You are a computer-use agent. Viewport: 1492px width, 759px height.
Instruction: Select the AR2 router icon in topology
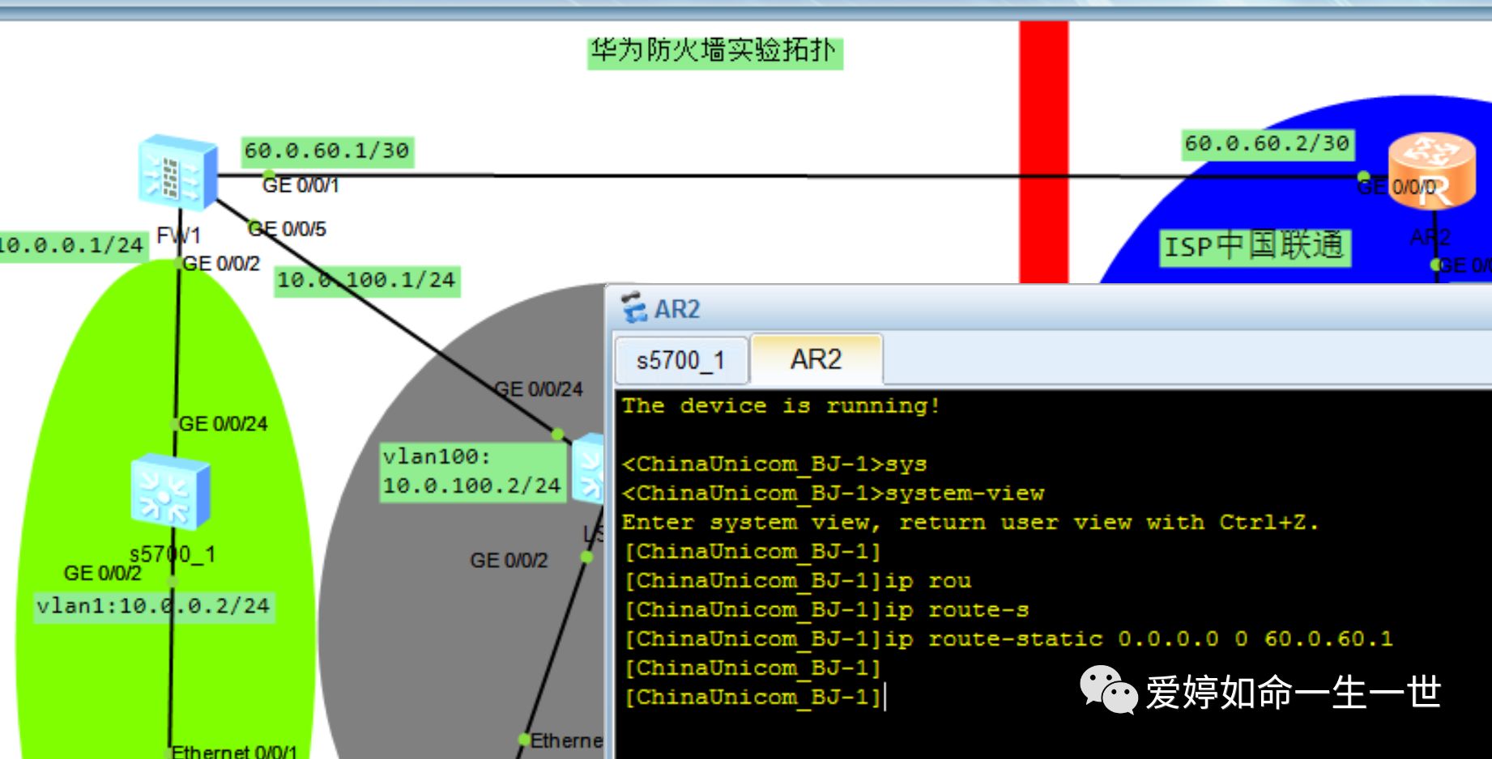[x=1431, y=171]
